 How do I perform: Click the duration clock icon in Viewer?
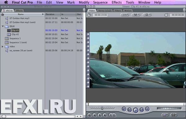(x=89, y=15)
